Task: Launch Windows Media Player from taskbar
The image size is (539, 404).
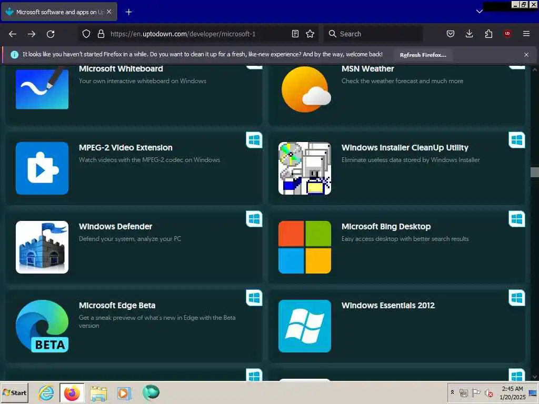Action: click(x=124, y=393)
